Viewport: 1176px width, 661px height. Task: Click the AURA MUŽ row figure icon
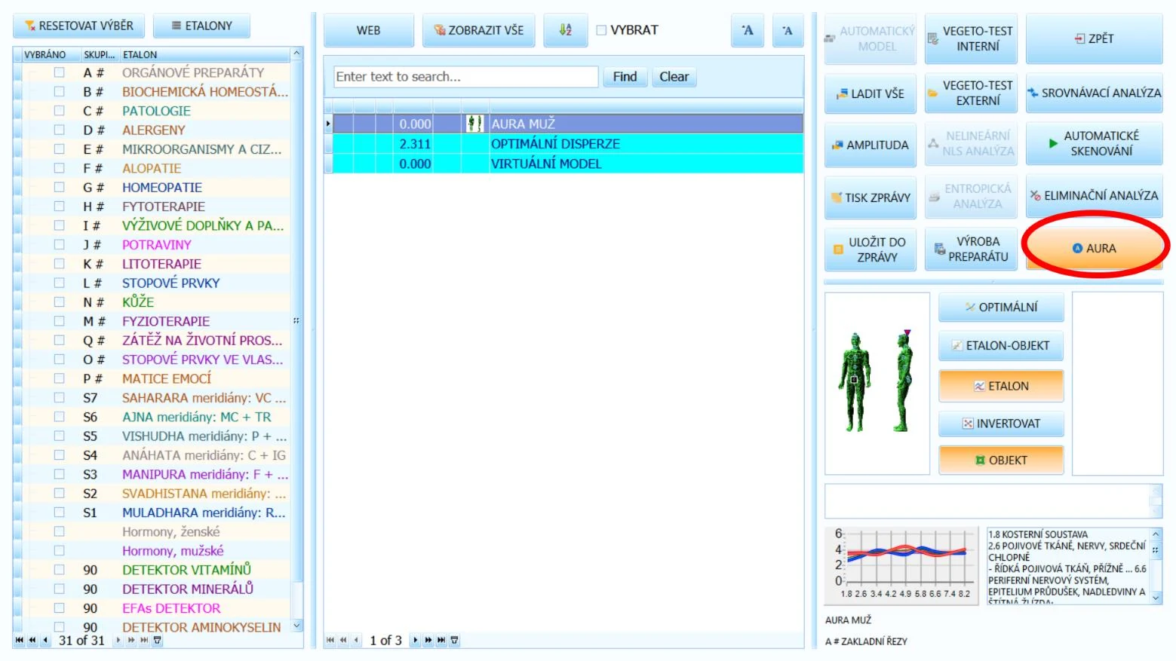click(474, 124)
